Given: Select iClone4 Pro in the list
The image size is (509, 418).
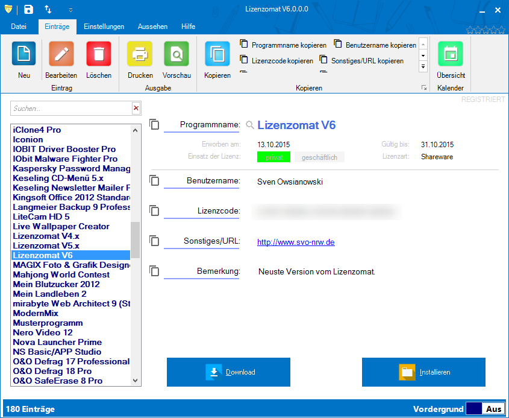Looking at the screenshot, I should pyautogui.click(x=37, y=130).
